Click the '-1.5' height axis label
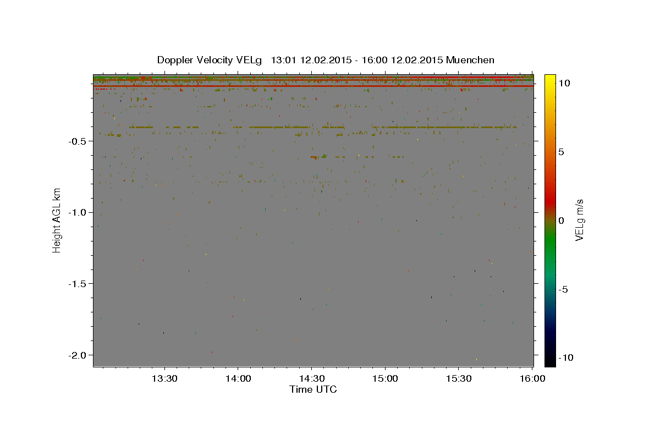The height and width of the screenshot is (440, 660). pos(78,284)
